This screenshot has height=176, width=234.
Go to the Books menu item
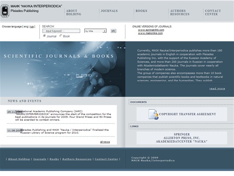(x=141, y=11)
